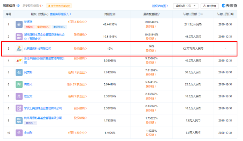Click the 实际控制人 tag in row 1
This screenshot has height=141, width=243.
pos(43,27)
